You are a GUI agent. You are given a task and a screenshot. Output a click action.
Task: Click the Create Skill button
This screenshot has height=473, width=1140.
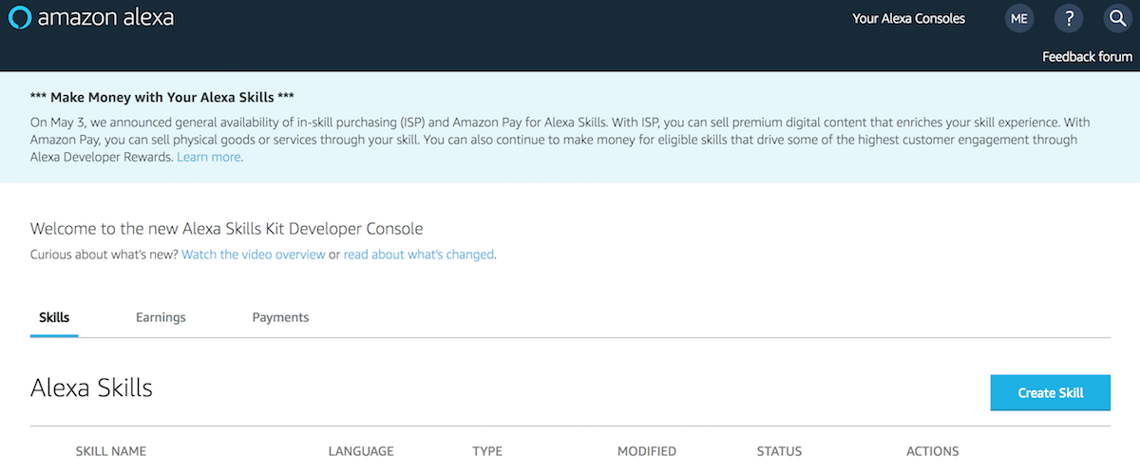pos(1050,392)
